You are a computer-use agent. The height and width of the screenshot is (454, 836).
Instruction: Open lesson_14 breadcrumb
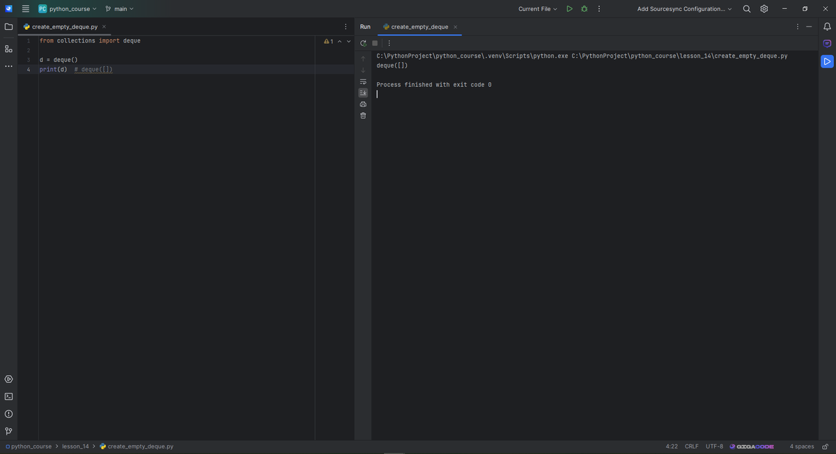point(75,446)
